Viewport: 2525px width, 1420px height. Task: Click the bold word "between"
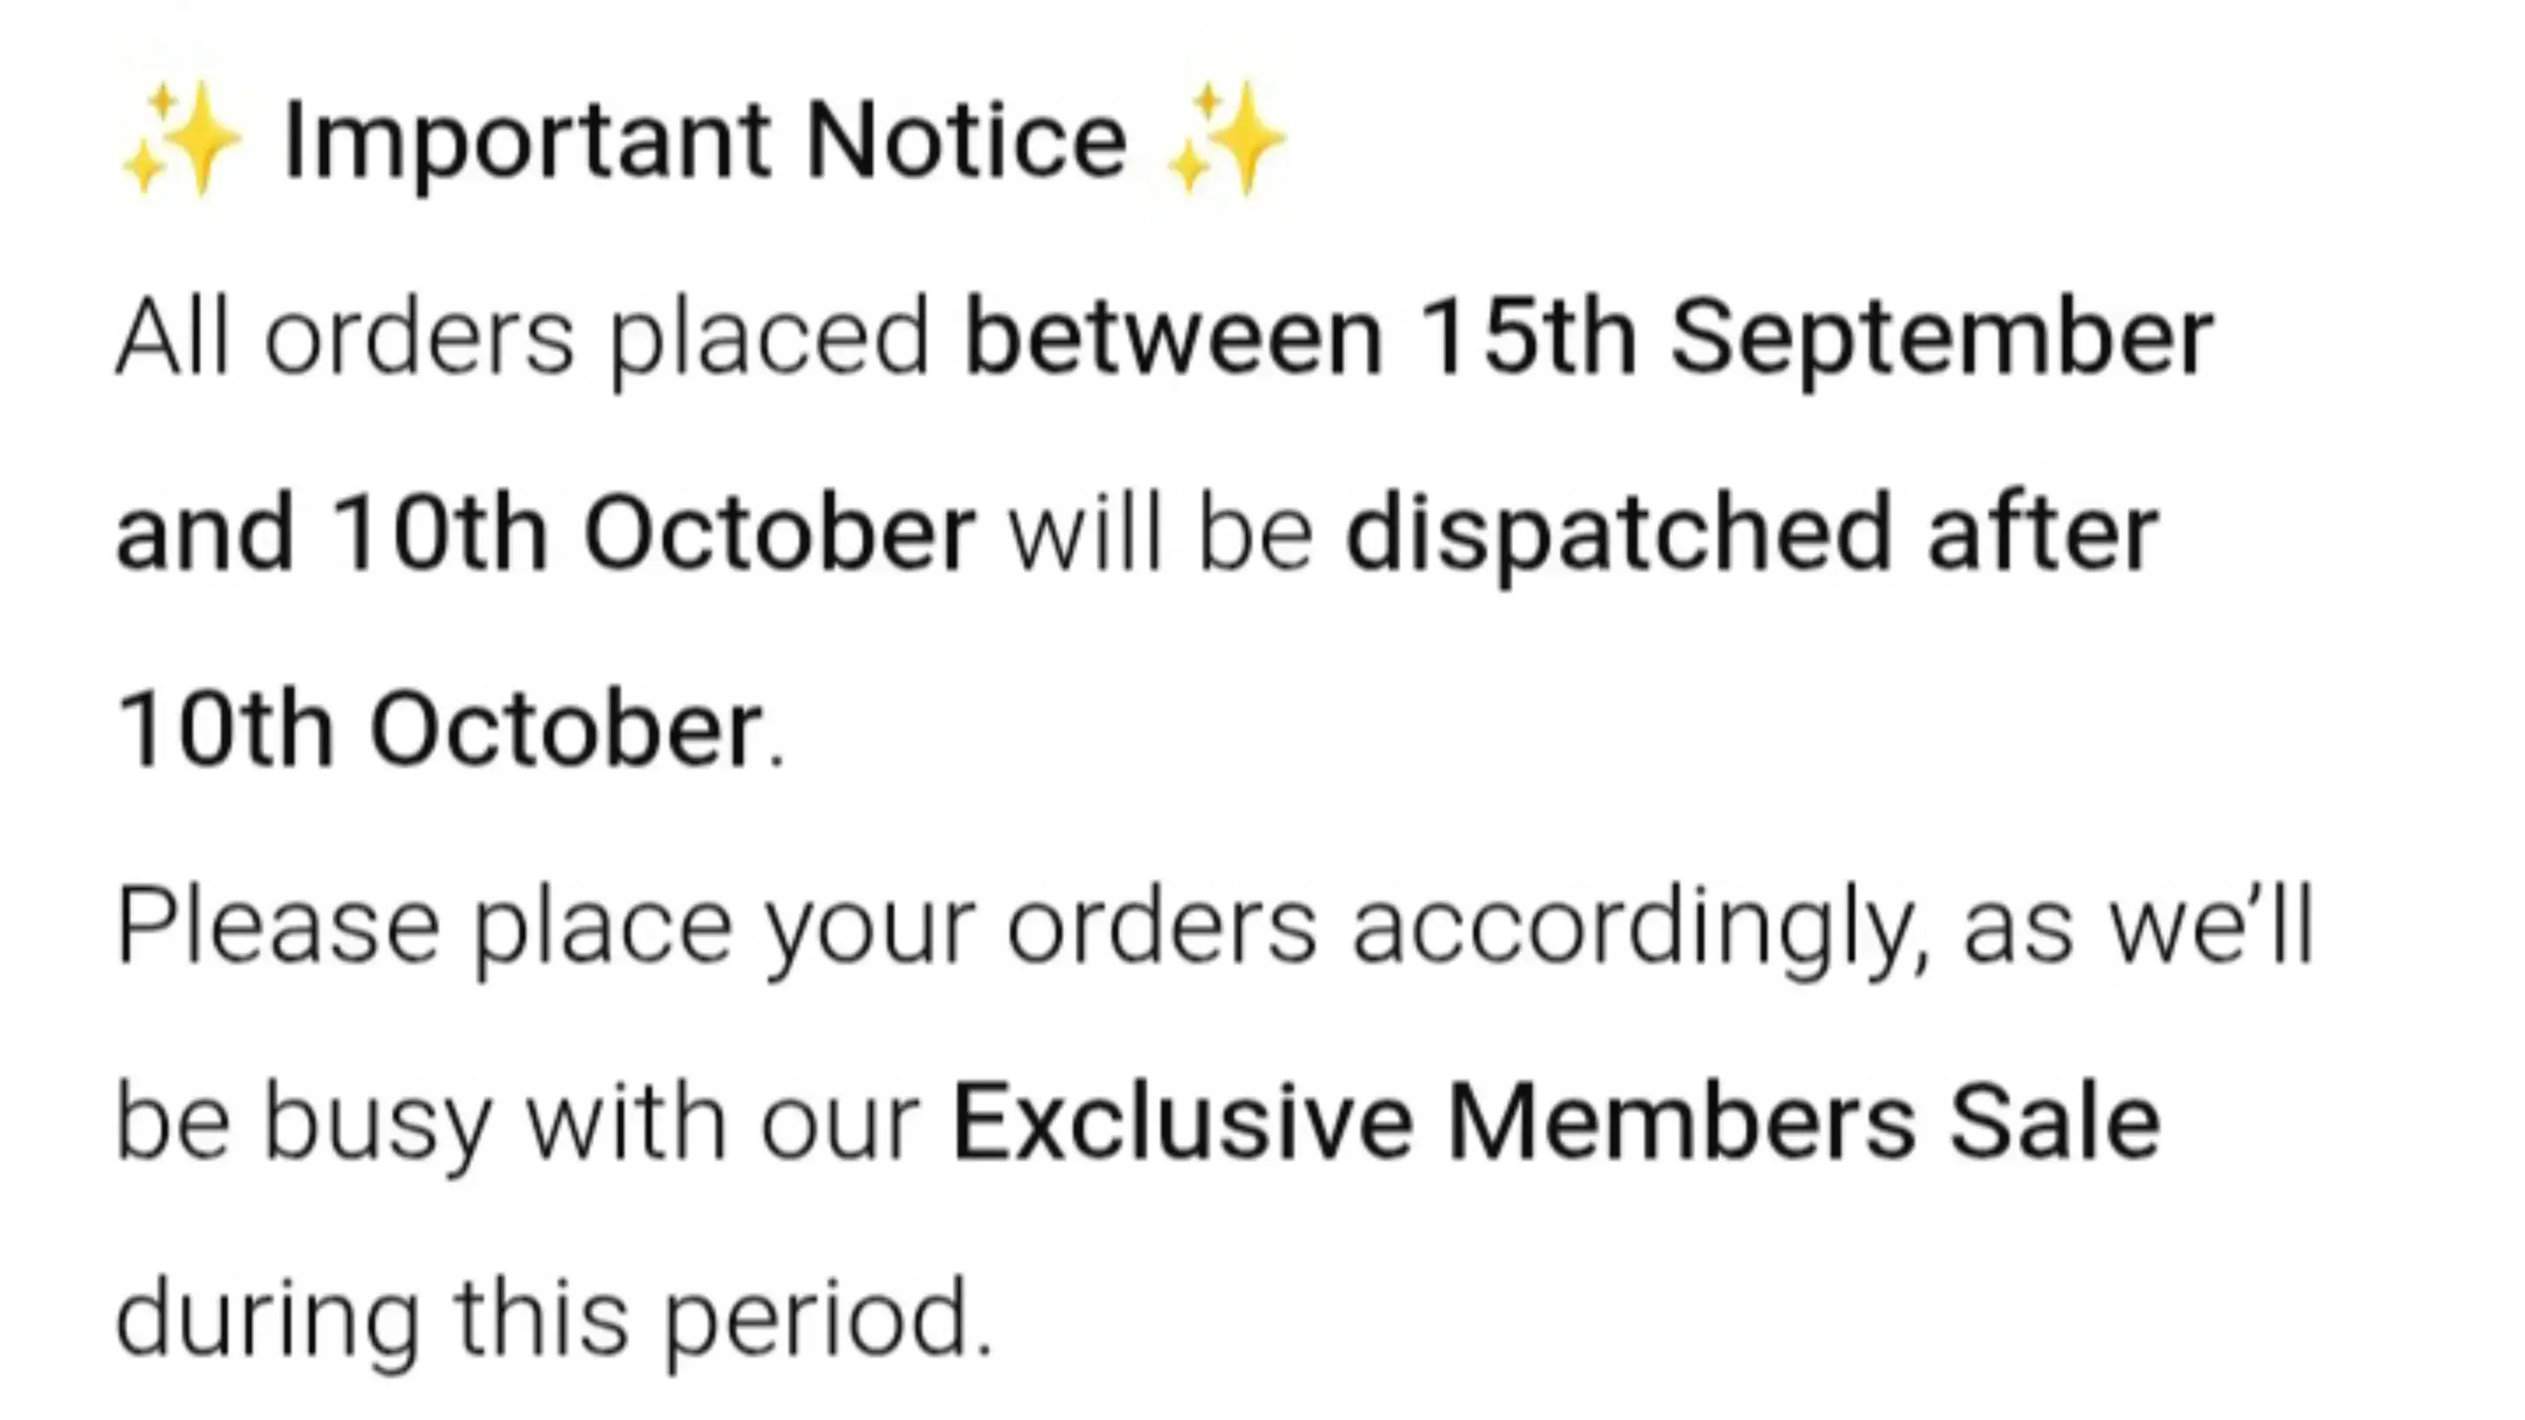(1173, 338)
